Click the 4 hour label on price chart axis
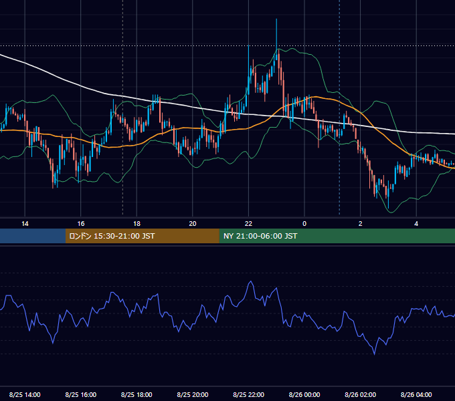Screen dimensions: 455x401 click(416, 224)
